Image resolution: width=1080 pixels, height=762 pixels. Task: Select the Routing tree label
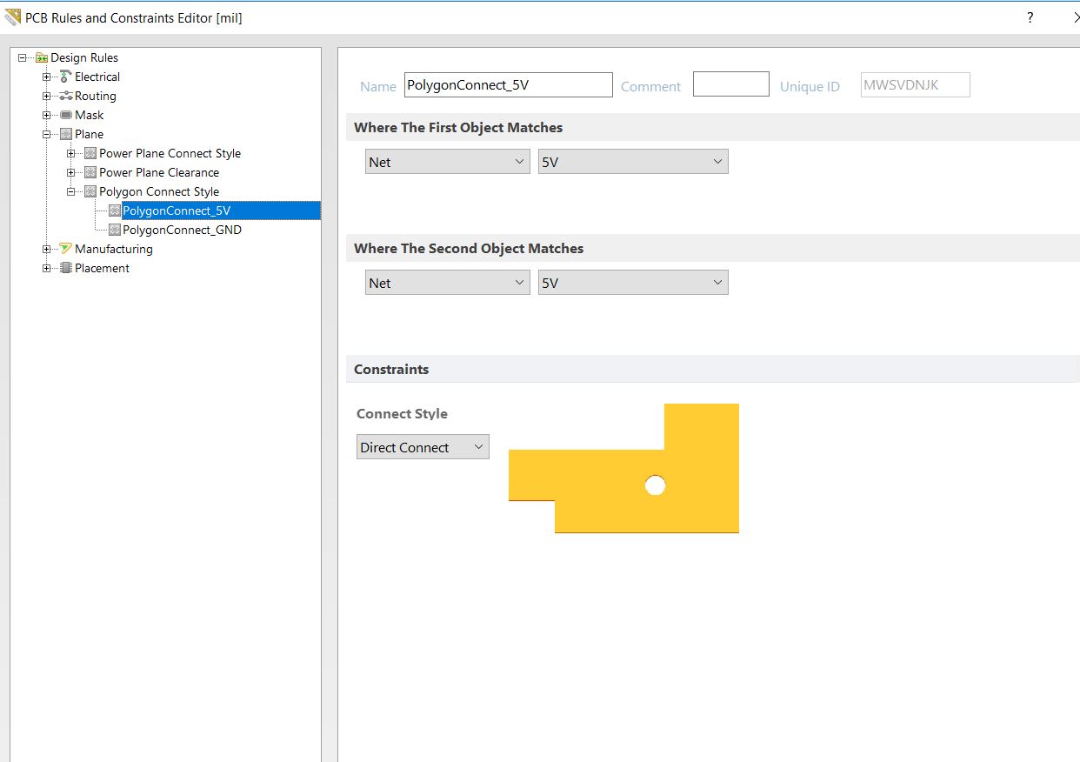point(96,96)
